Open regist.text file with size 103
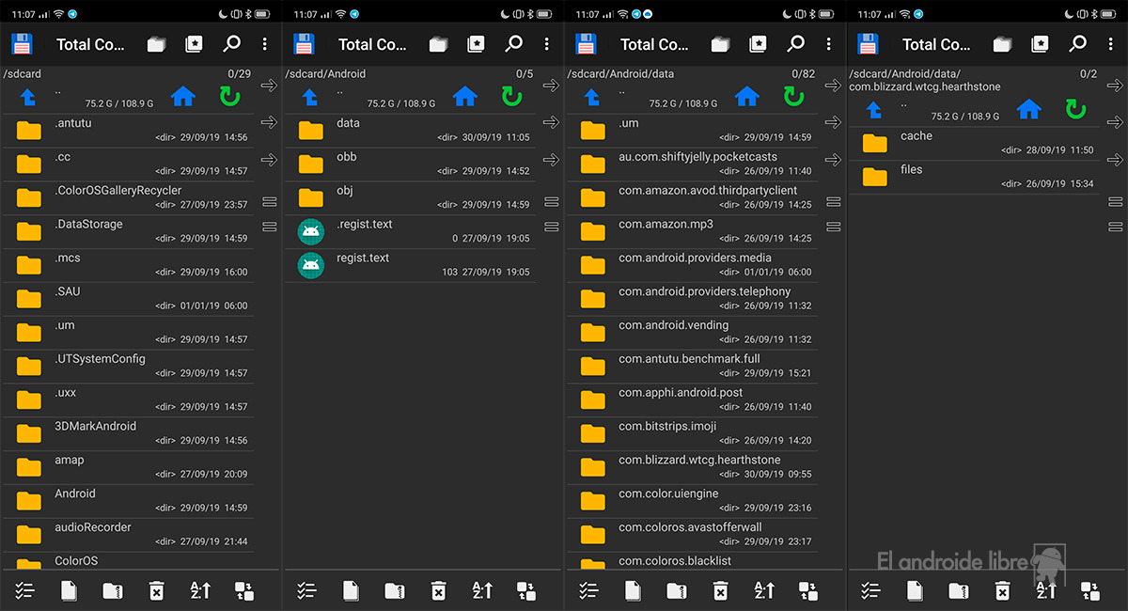Screen dimensions: 1128x611 410,265
